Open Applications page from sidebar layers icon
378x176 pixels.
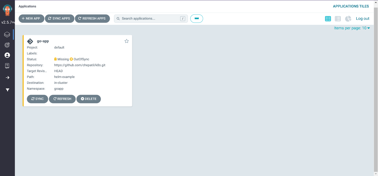7,35
